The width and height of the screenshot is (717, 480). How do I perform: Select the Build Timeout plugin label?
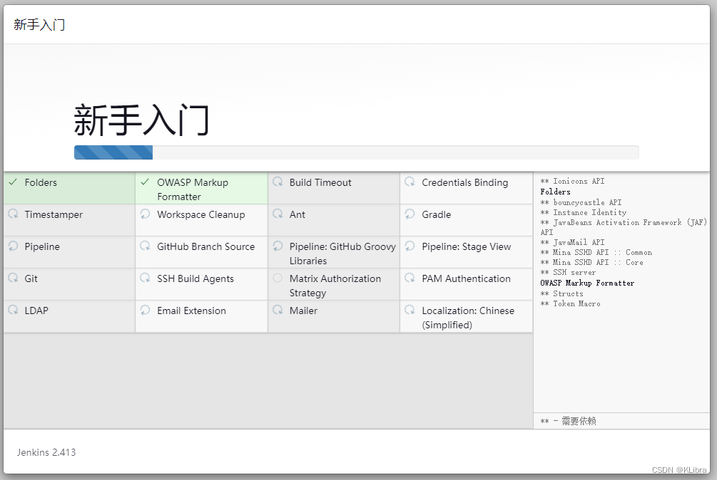[x=320, y=182]
